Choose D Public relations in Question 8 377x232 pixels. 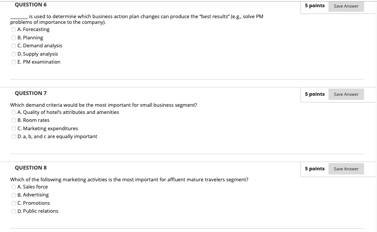(14, 211)
